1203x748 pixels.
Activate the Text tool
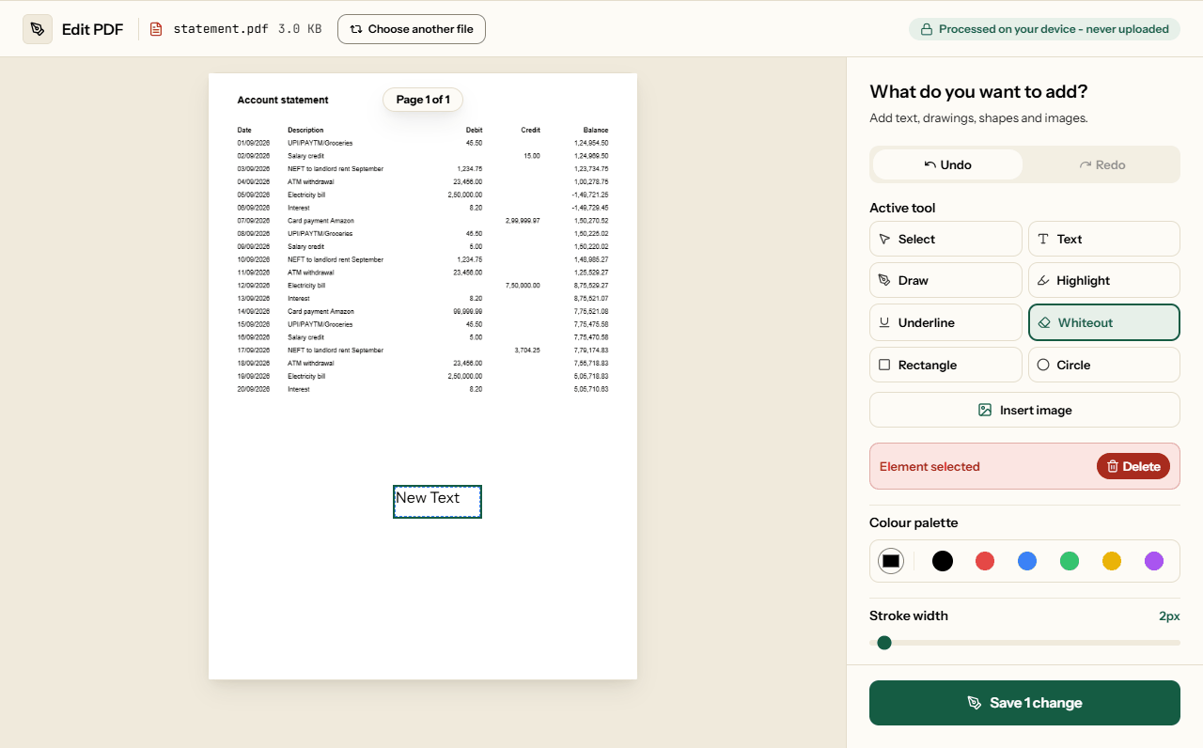(1104, 239)
